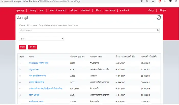The height and width of the screenshot is (105, 179).
Task: Open the सेना बाल खेल कम्पनियां scheme
Action: 38,76
